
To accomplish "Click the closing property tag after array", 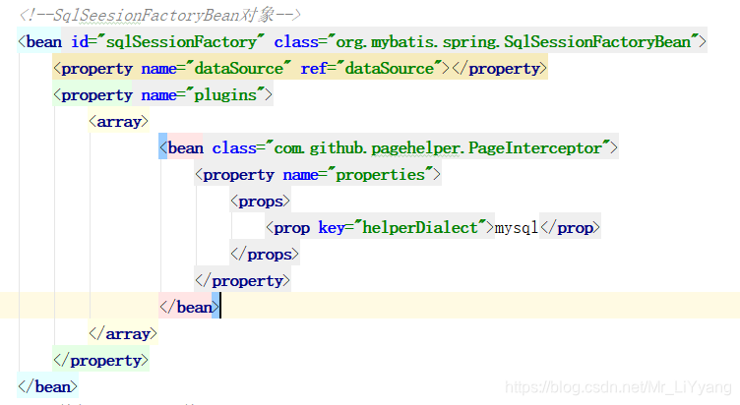I will [x=101, y=361].
